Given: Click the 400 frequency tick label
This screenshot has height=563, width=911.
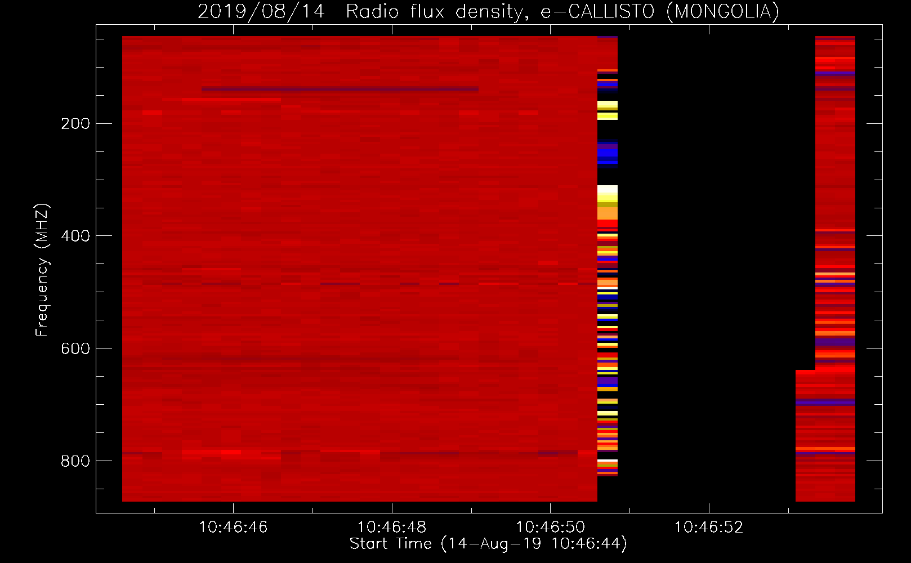Looking at the screenshot, I should pyautogui.click(x=75, y=236).
